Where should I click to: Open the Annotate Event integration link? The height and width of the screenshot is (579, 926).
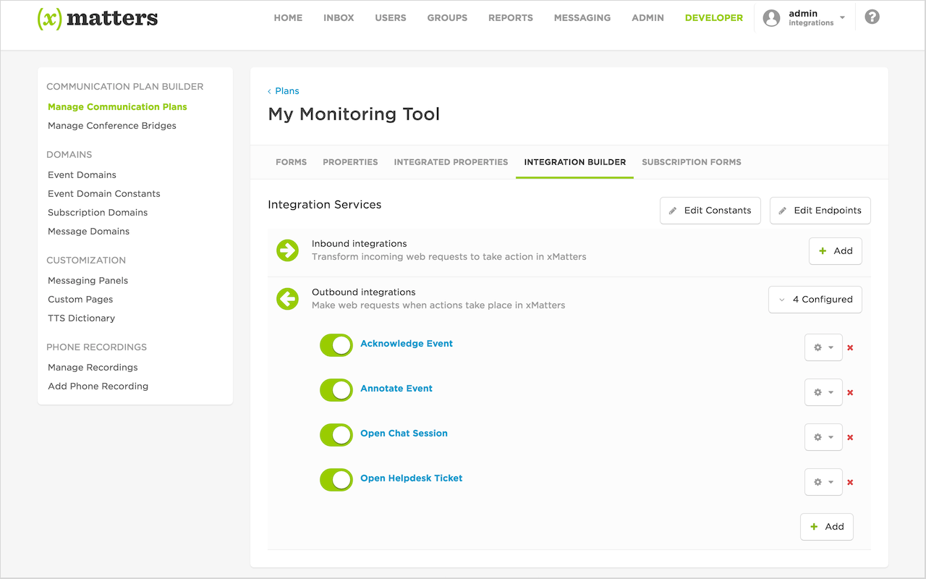396,389
